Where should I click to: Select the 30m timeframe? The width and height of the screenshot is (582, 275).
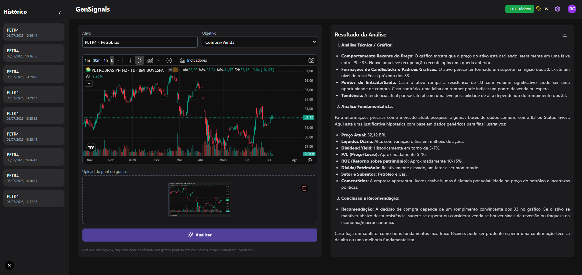click(96, 60)
